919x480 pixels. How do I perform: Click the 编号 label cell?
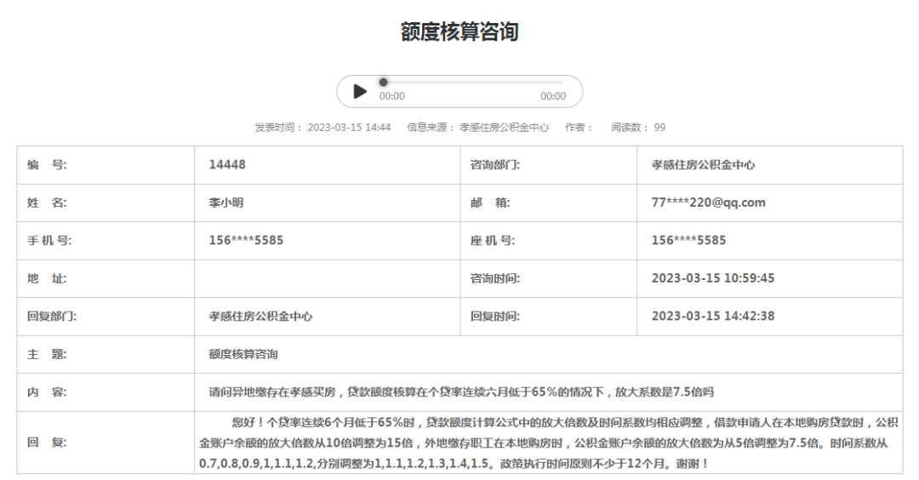coord(106,165)
